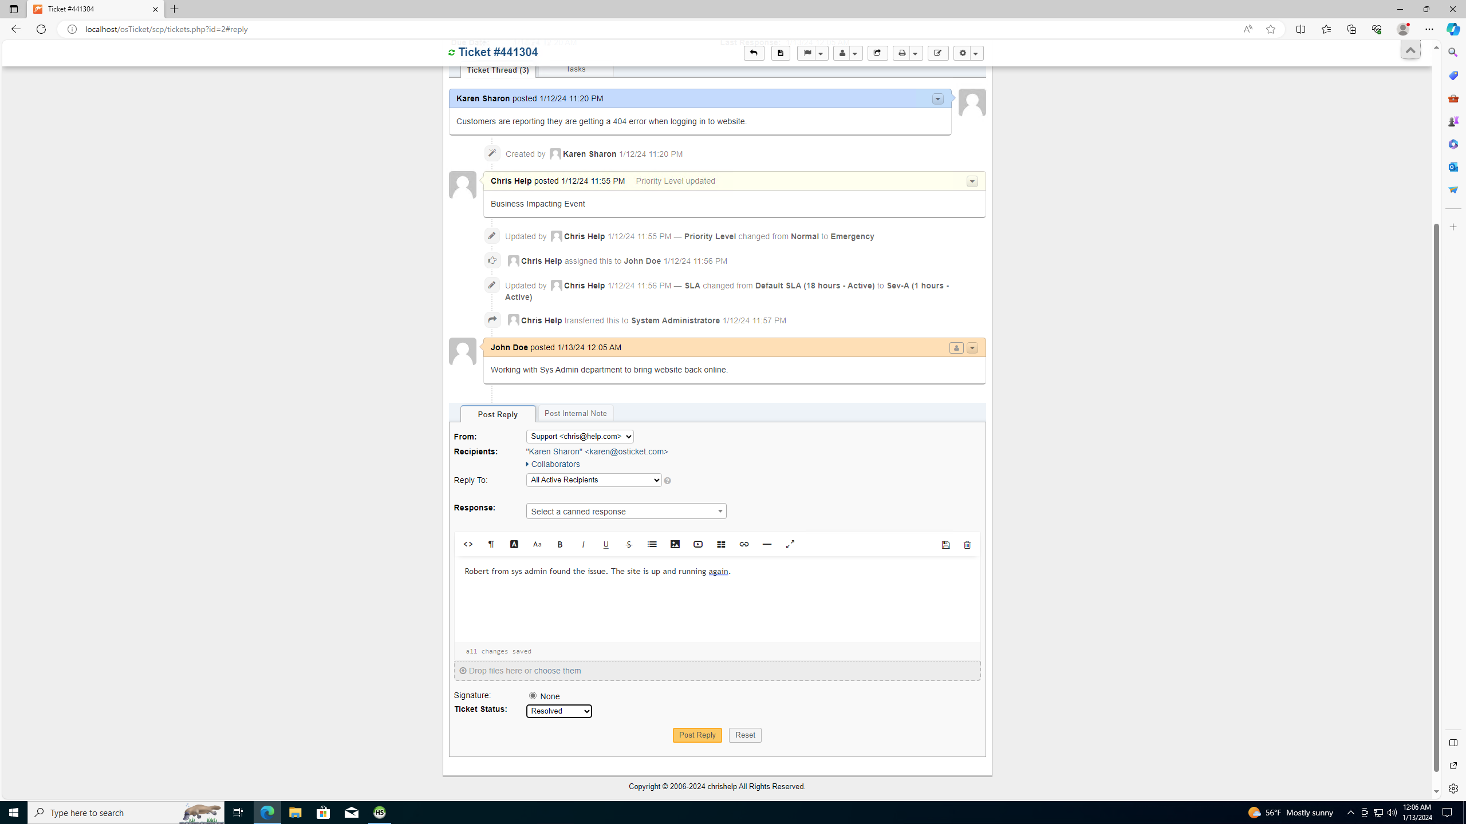Open the Tasks tab of the ticket
Screen dimensions: 1466x824
575,69
